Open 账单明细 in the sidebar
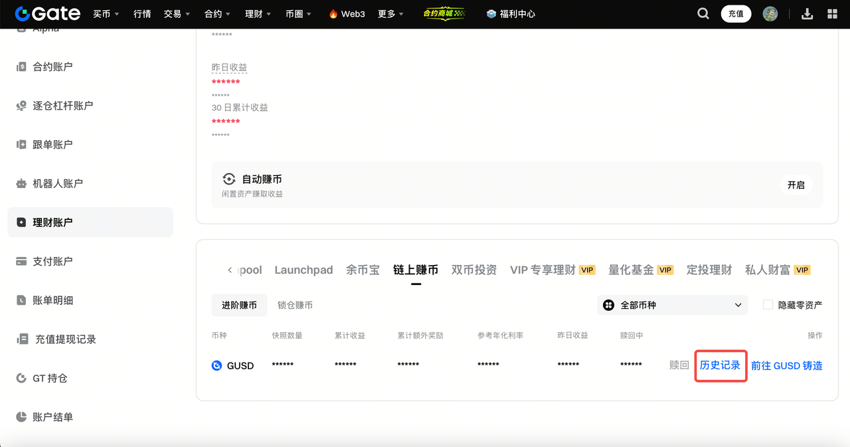 [x=53, y=300]
